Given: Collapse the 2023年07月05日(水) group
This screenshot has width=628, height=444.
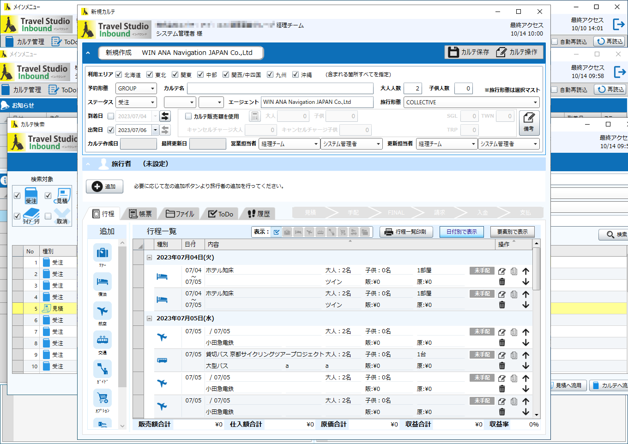Looking at the screenshot, I should pos(149,318).
